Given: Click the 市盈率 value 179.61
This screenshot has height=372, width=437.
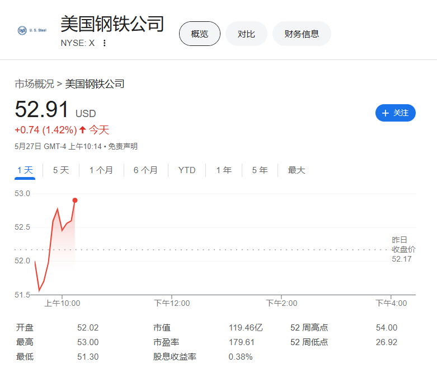Looking at the screenshot, I should (241, 342).
